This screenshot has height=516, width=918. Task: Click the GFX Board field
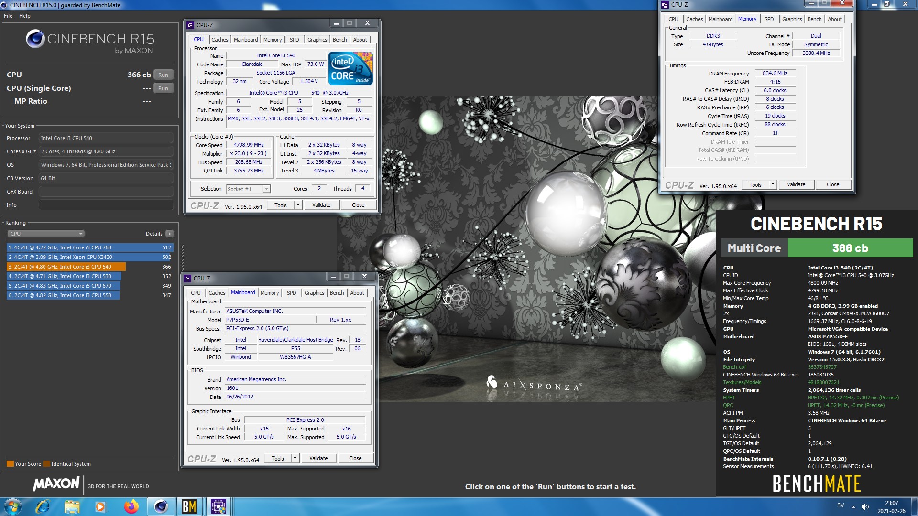tap(106, 192)
